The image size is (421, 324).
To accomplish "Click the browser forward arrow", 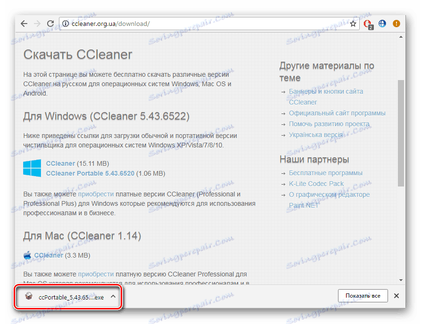I will point(37,24).
